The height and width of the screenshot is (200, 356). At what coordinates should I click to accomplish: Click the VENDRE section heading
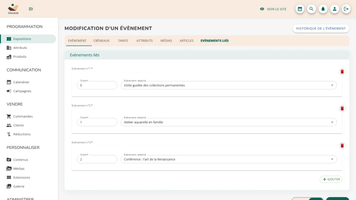(x=15, y=104)
